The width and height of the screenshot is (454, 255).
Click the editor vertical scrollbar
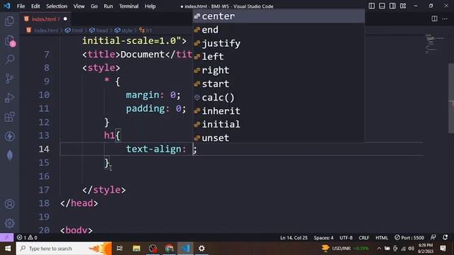[x=451, y=98]
